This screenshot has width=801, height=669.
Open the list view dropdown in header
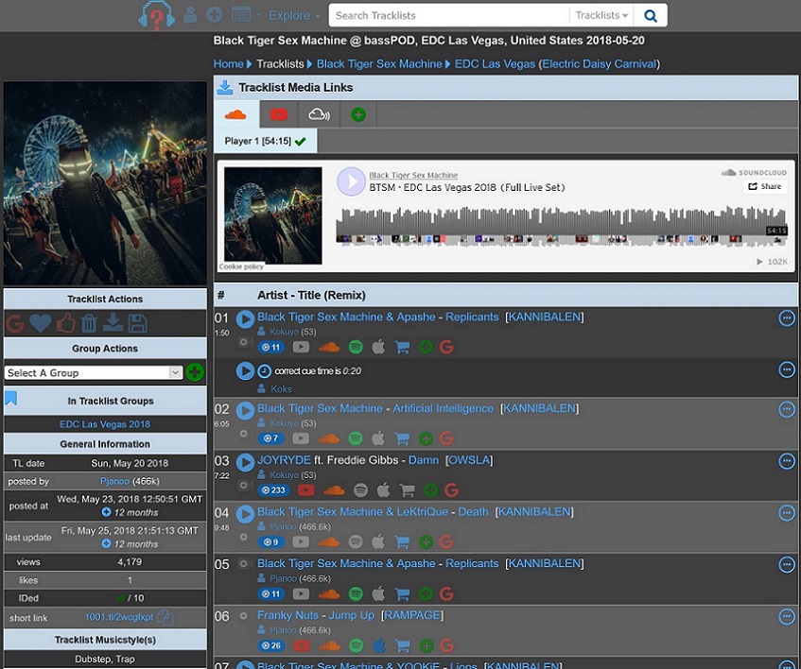pyautogui.click(x=246, y=15)
